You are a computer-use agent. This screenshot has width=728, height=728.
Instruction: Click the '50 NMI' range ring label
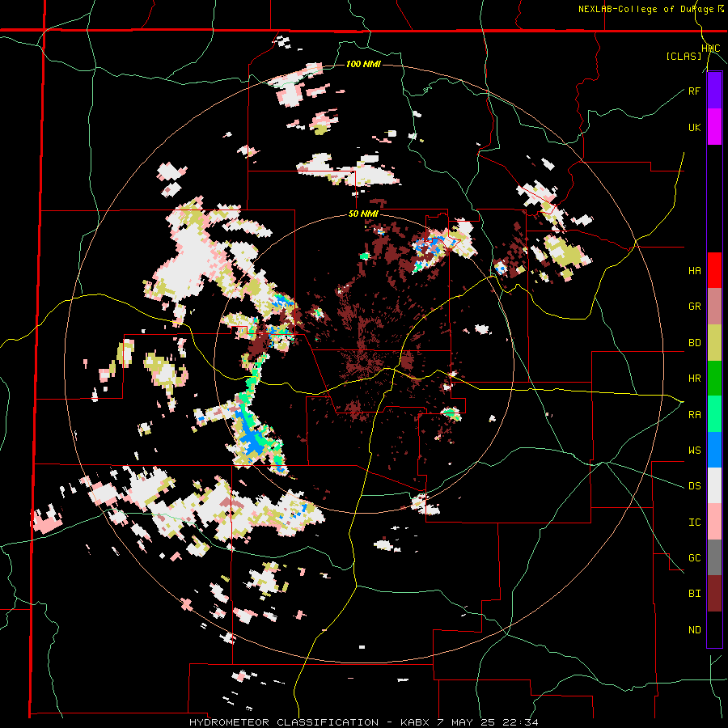363,214
